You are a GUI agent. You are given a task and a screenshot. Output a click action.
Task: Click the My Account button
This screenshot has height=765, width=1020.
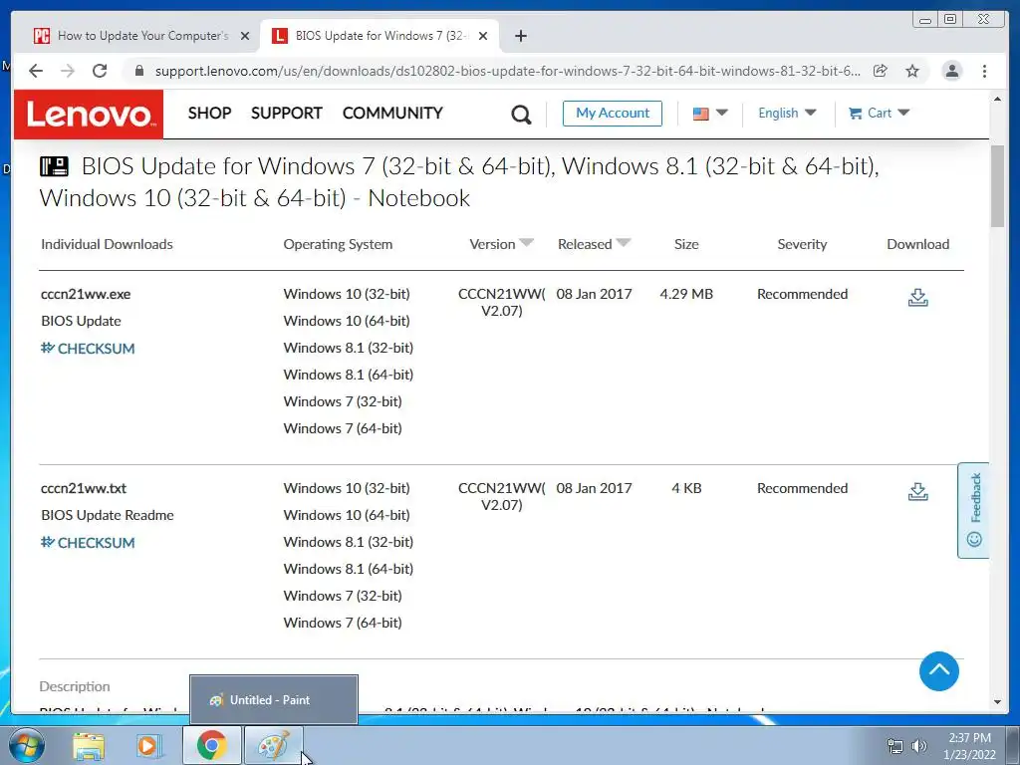[x=613, y=114]
